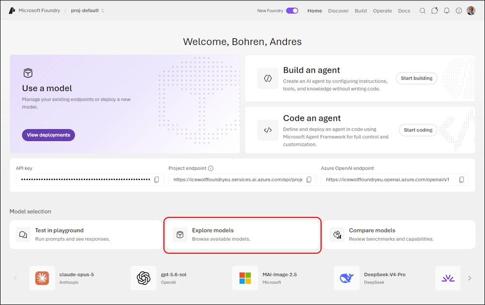
Task: Open the search magnifier icon
Action: pos(422,11)
